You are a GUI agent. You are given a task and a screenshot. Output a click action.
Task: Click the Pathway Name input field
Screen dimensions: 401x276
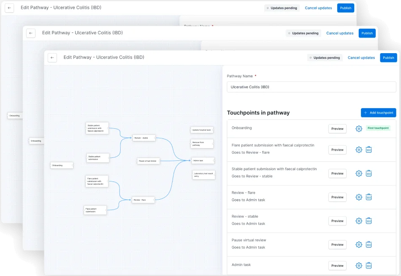tap(311, 87)
